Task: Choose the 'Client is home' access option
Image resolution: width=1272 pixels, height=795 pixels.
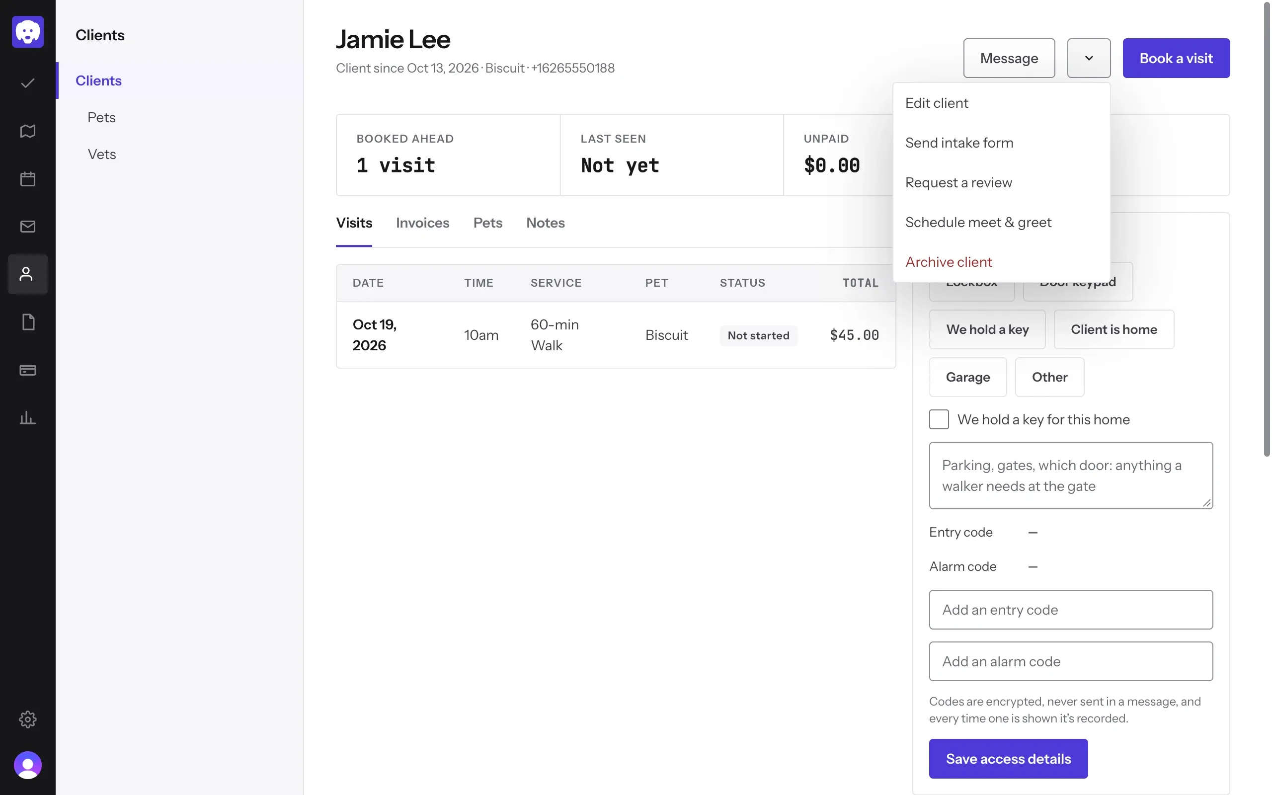Action: coord(1114,329)
